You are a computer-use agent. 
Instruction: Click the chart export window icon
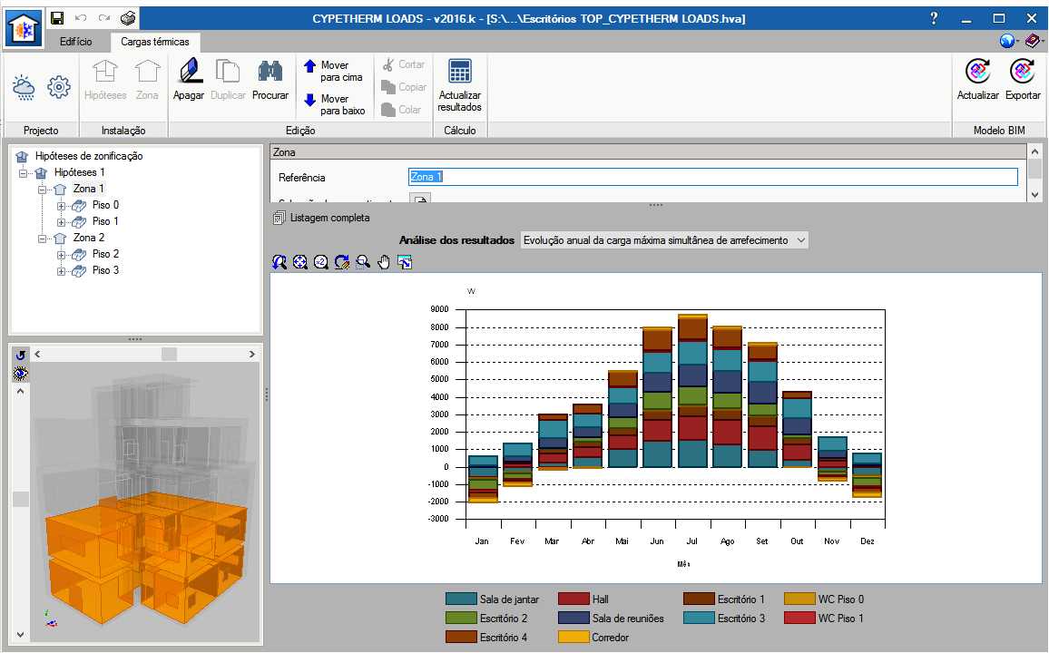point(405,263)
